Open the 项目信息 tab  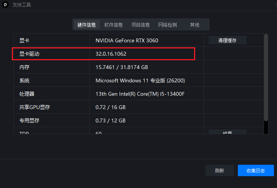point(140,25)
